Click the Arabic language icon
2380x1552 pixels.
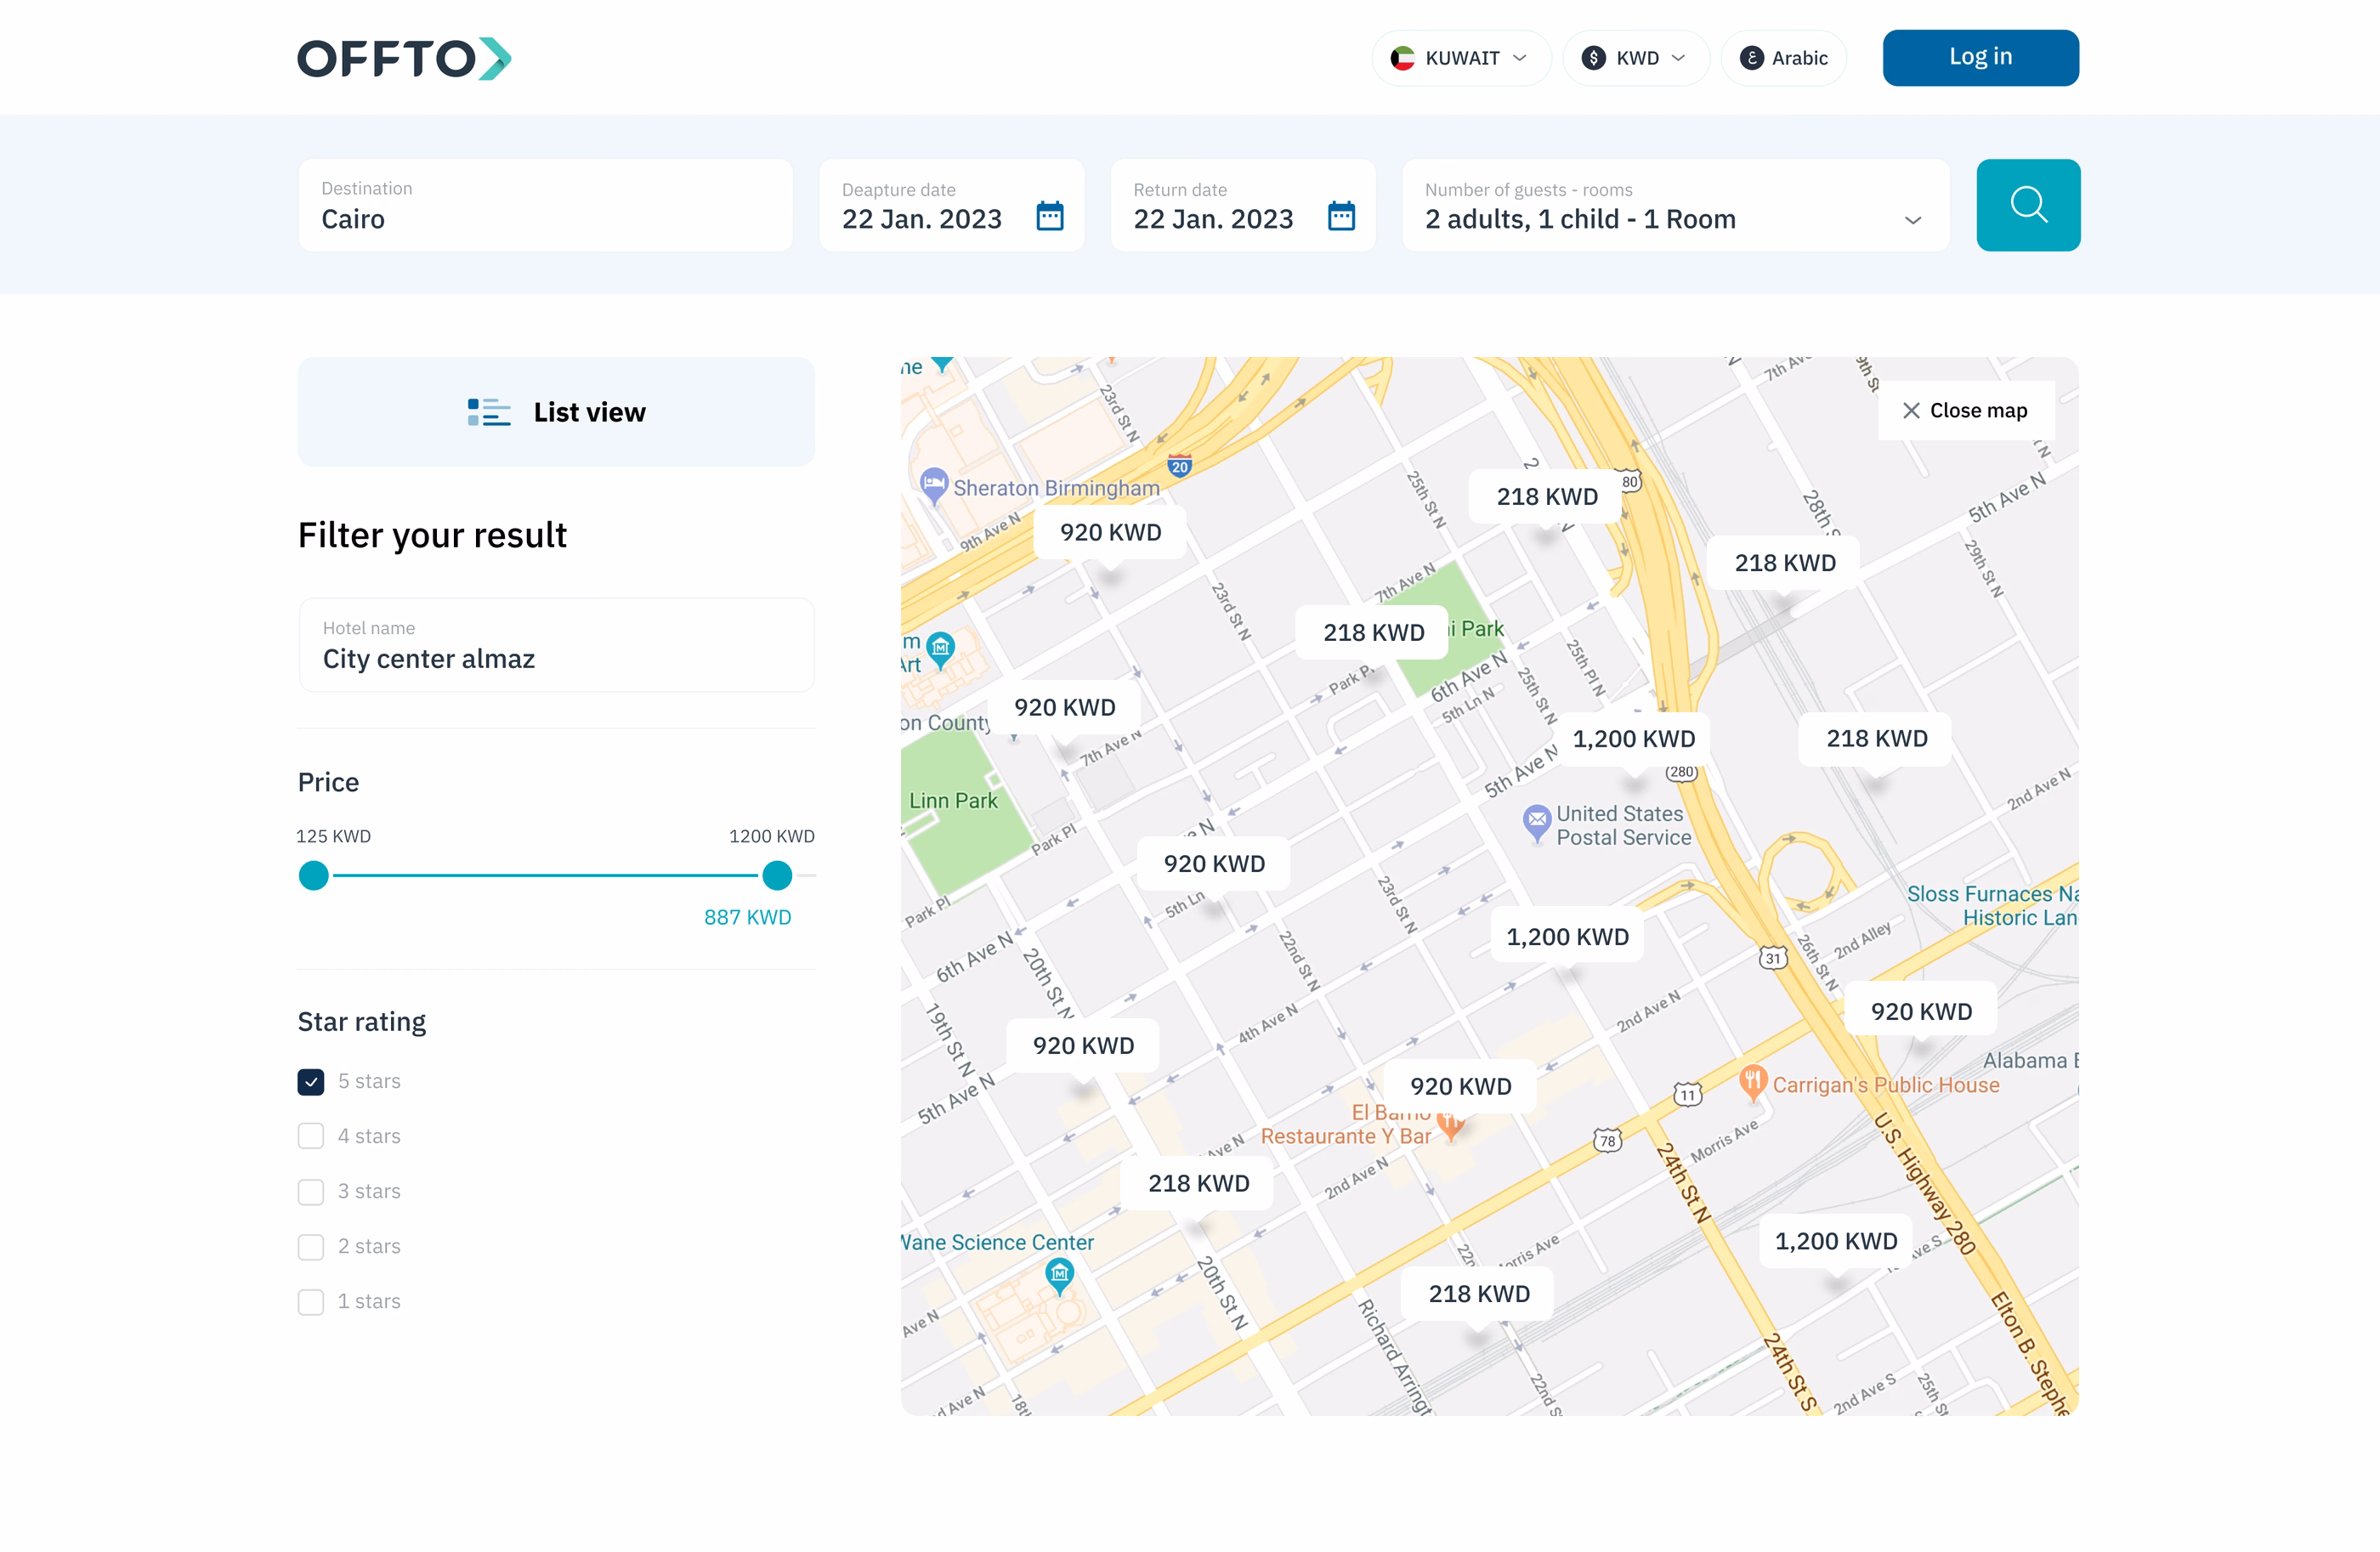[x=1751, y=58]
